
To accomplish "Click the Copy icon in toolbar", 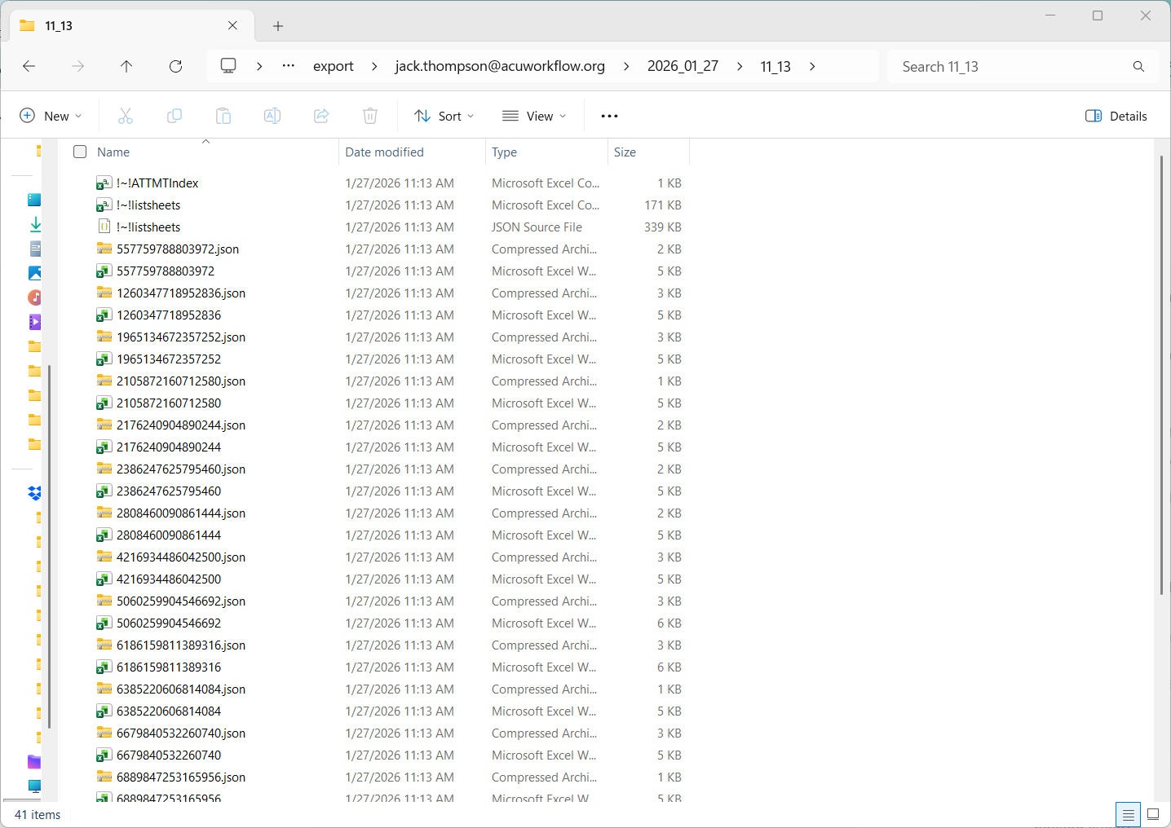I will [x=175, y=116].
